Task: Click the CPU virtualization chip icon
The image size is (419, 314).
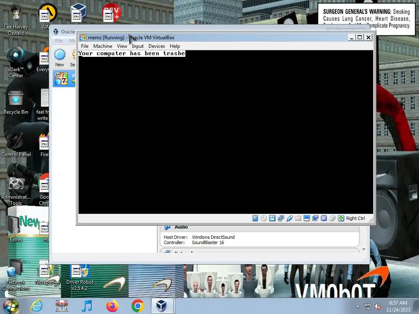Action: [x=324, y=218]
